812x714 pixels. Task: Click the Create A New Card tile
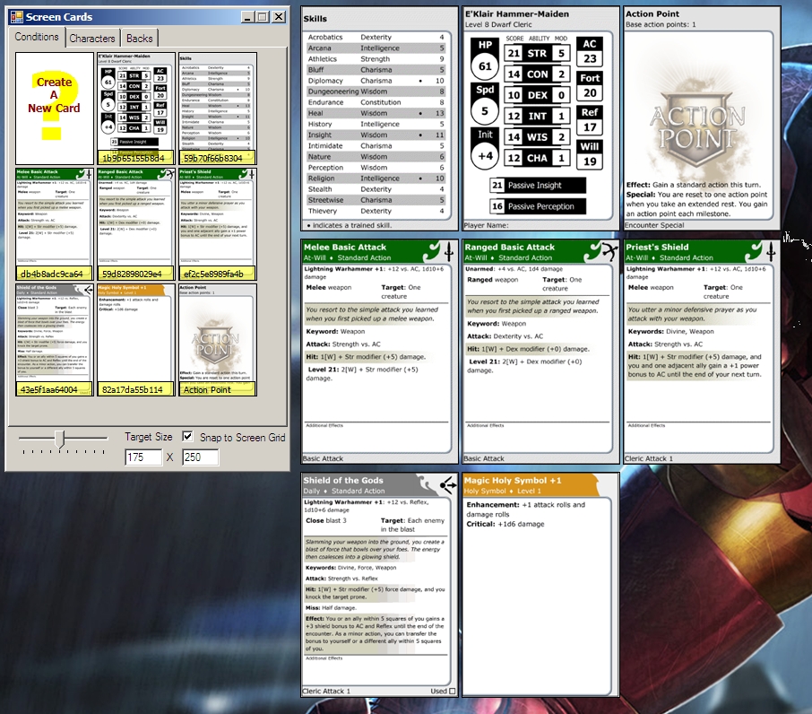[x=55, y=109]
